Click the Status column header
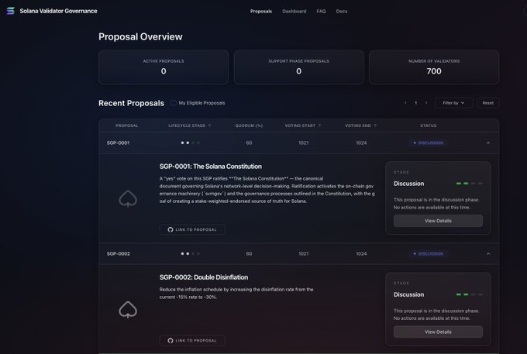The width and height of the screenshot is (527, 354). (428, 125)
